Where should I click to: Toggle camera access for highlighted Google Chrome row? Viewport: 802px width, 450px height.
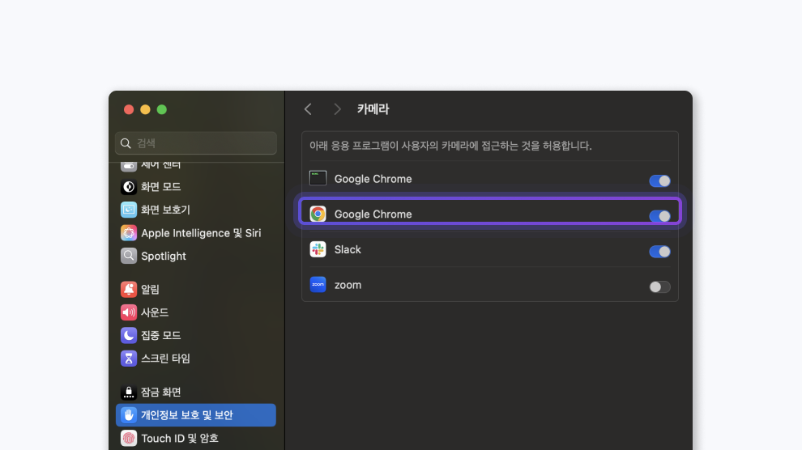[659, 216]
